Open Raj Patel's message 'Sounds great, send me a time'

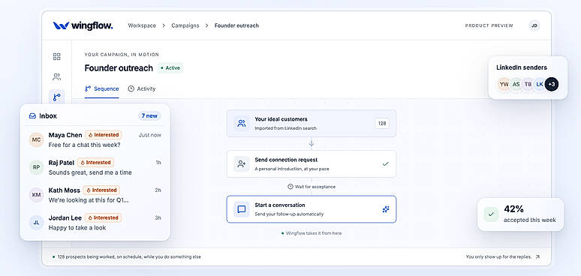(x=90, y=172)
